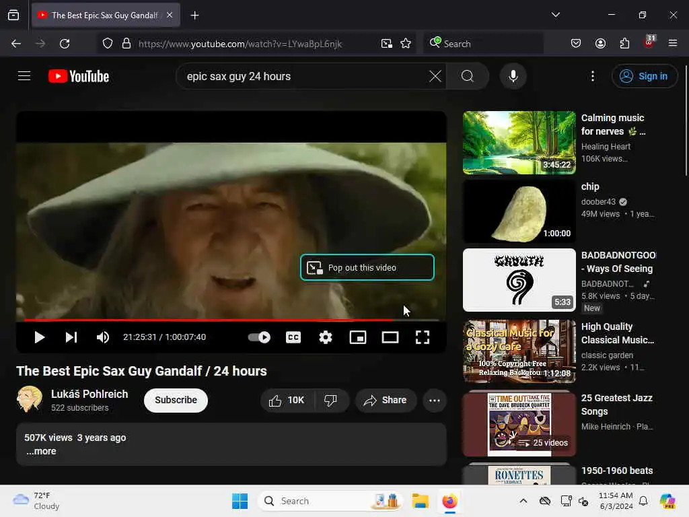Open 1950-1960 beats title
689x517 pixels.
point(617,471)
